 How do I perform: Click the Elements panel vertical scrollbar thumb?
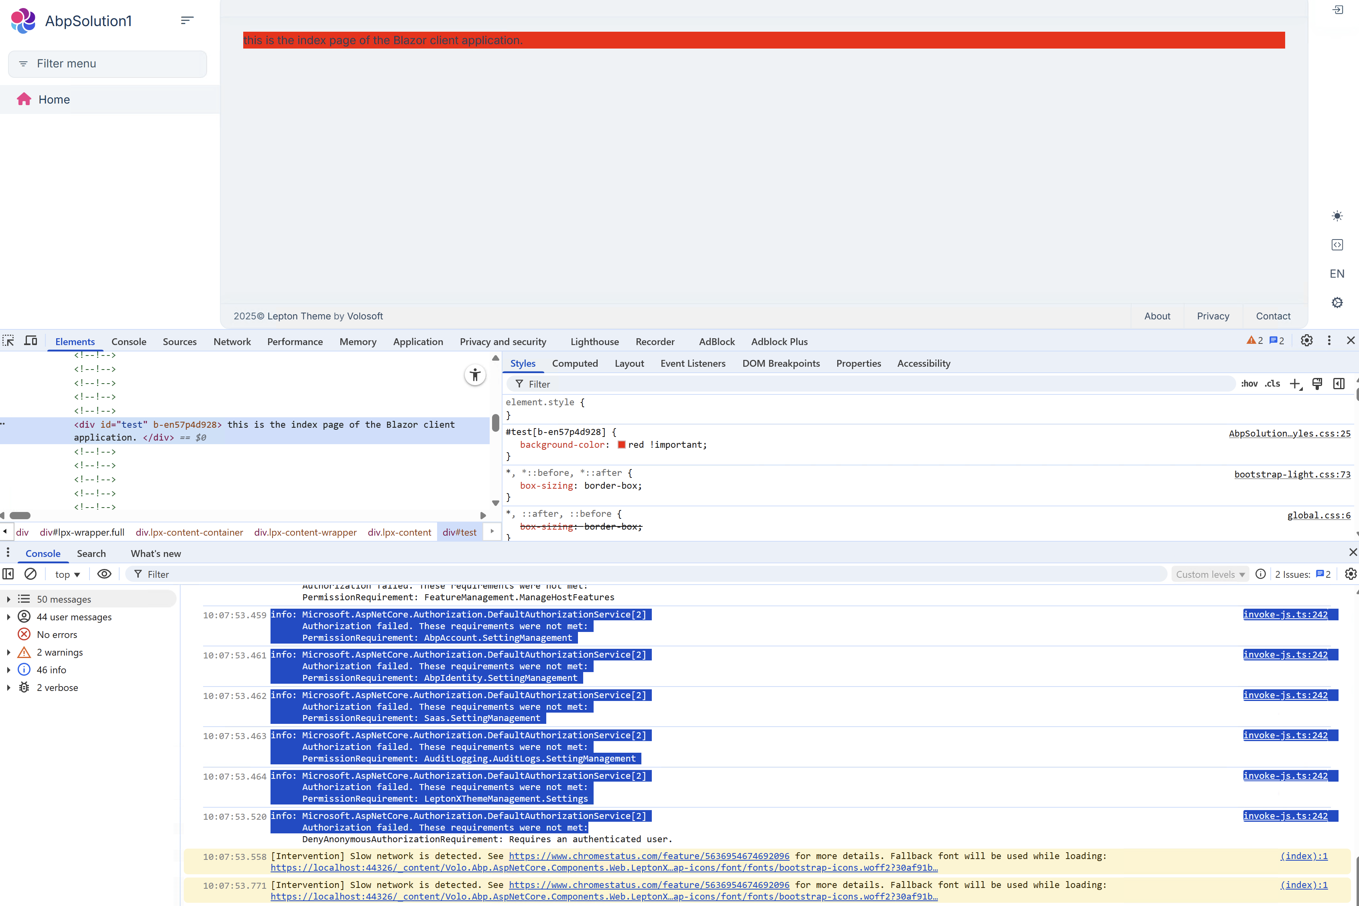click(496, 423)
